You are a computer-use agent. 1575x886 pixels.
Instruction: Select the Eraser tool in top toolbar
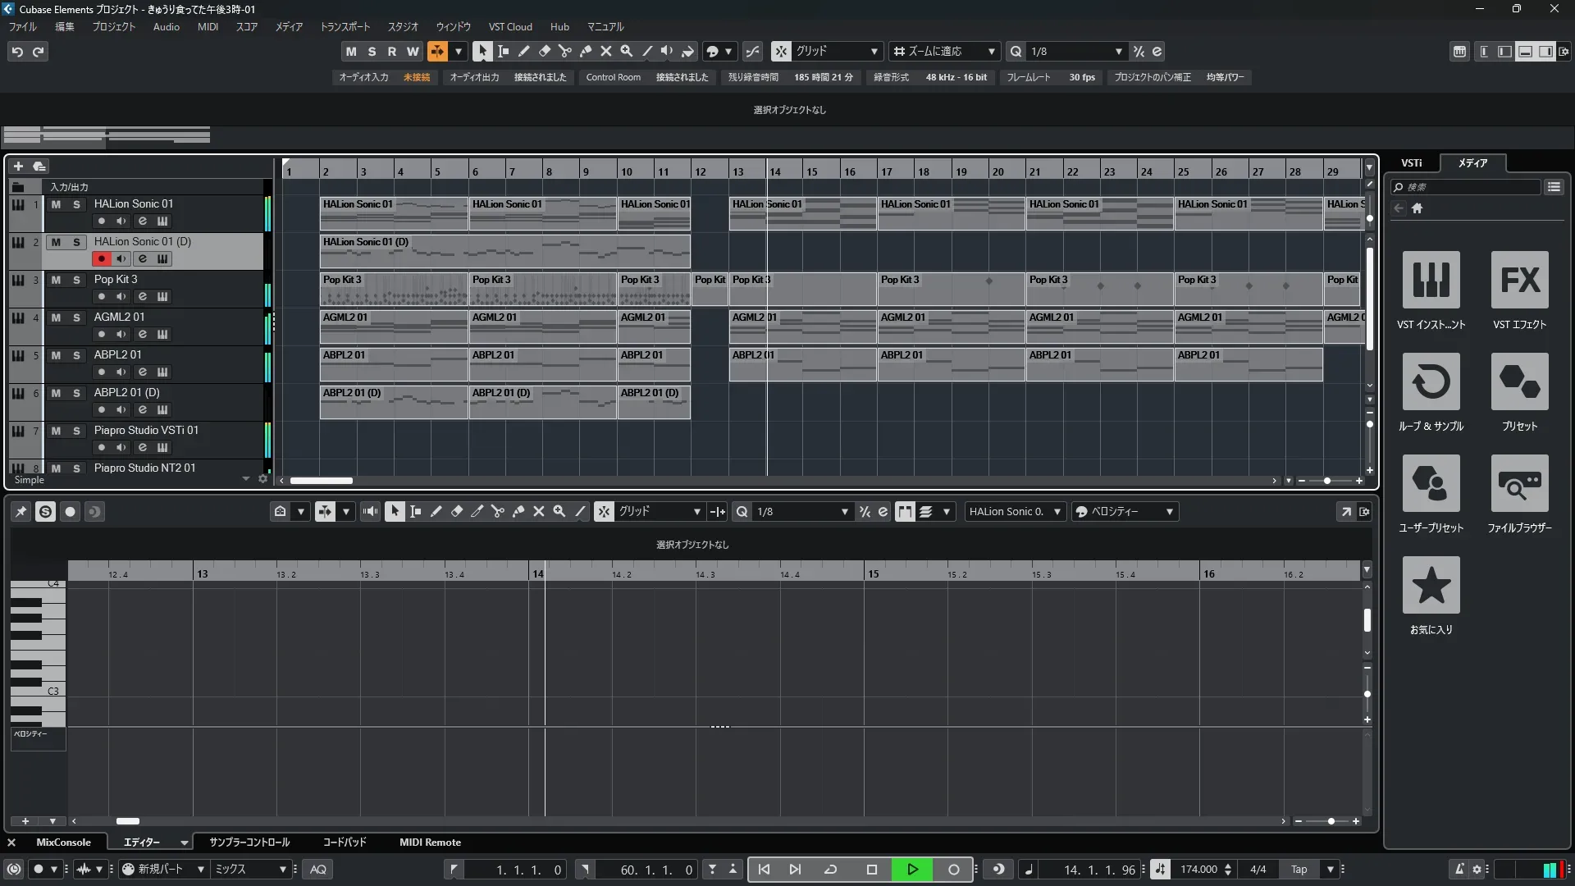click(x=544, y=51)
